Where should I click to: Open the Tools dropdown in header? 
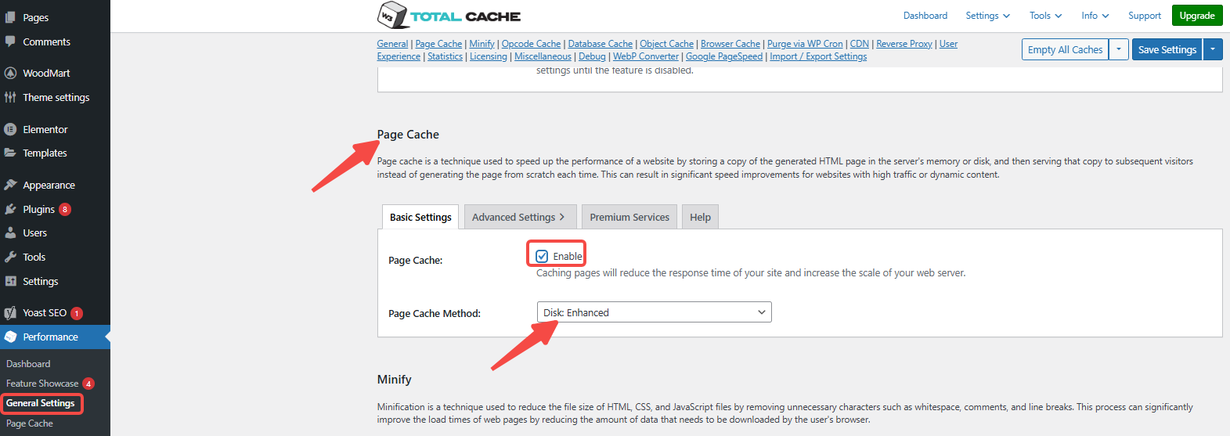point(1045,16)
